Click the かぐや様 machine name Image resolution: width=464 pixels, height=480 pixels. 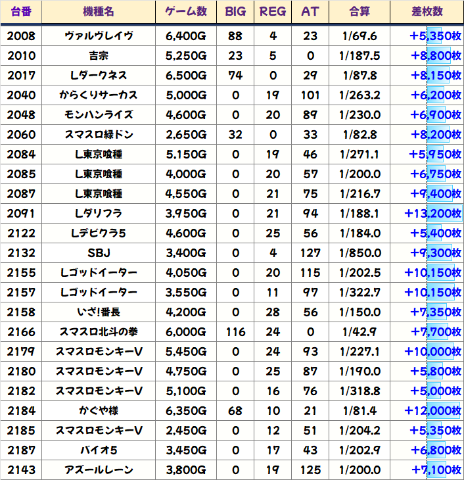click(99, 411)
